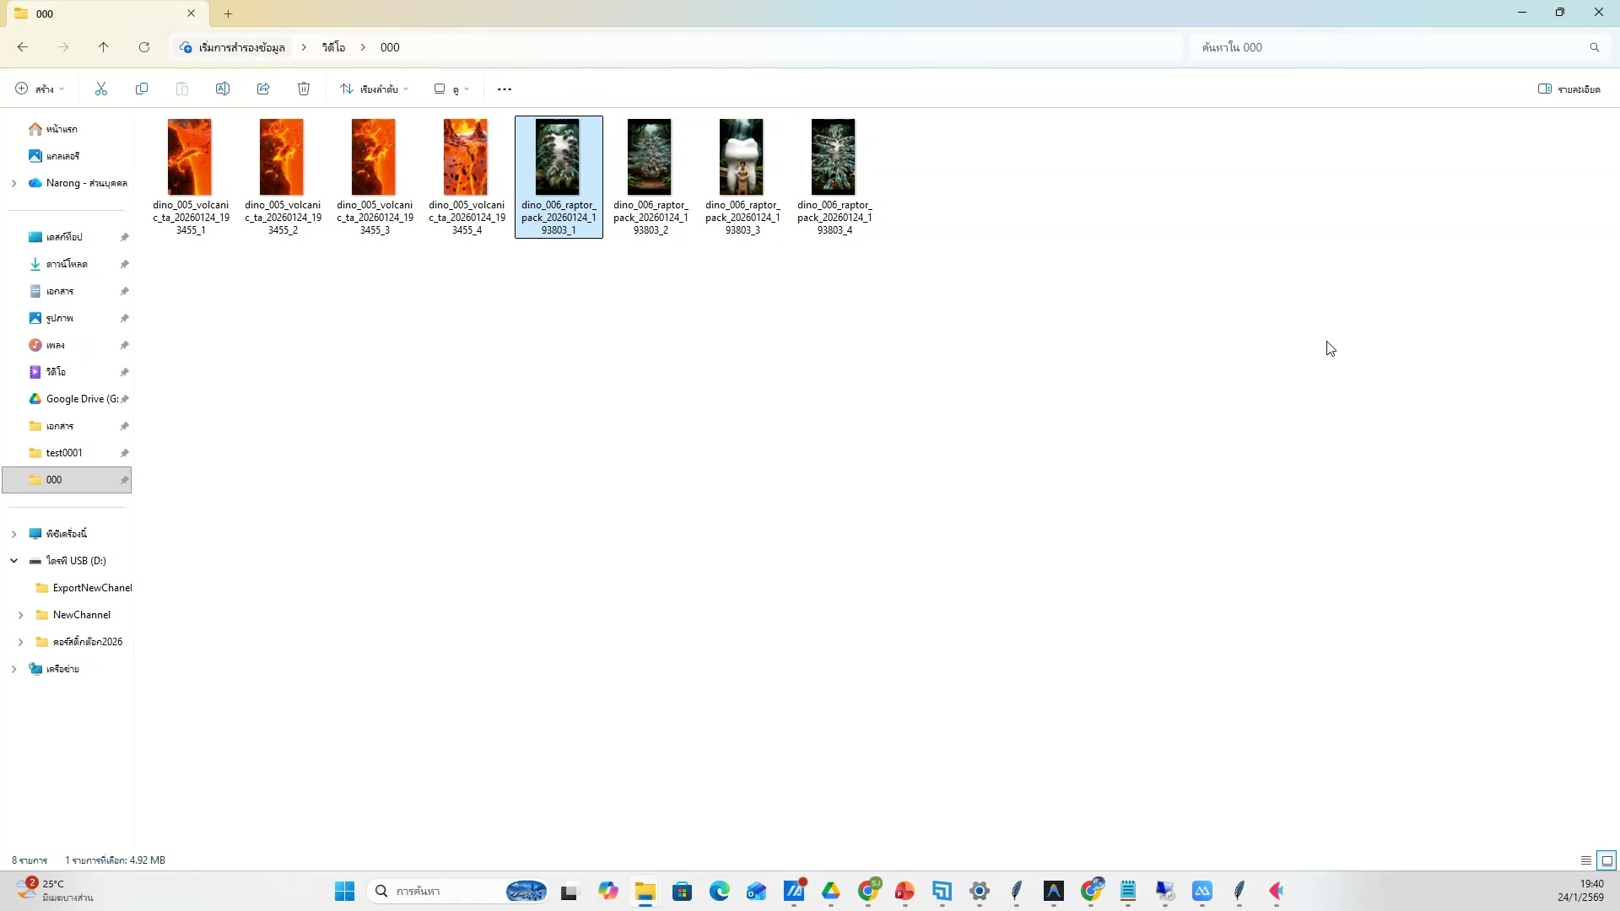Toggle the details pane button

coord(1569,89)
